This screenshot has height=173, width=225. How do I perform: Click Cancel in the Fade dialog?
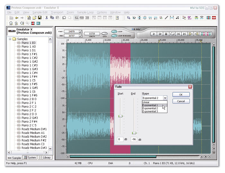181,101
